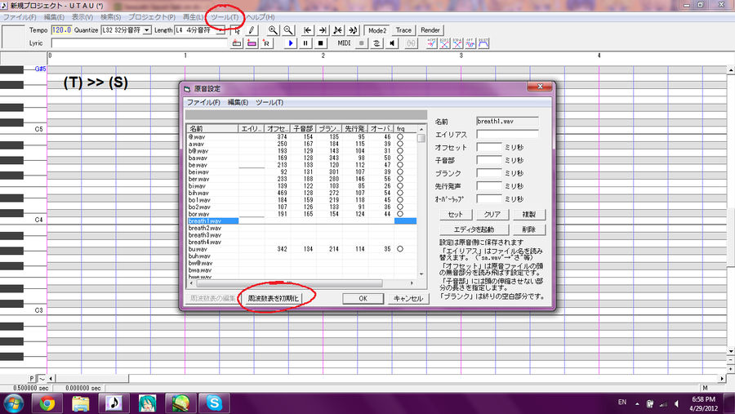Click the pink note bar icon
This screenshot has height=414, width=735.
point(252,43)
